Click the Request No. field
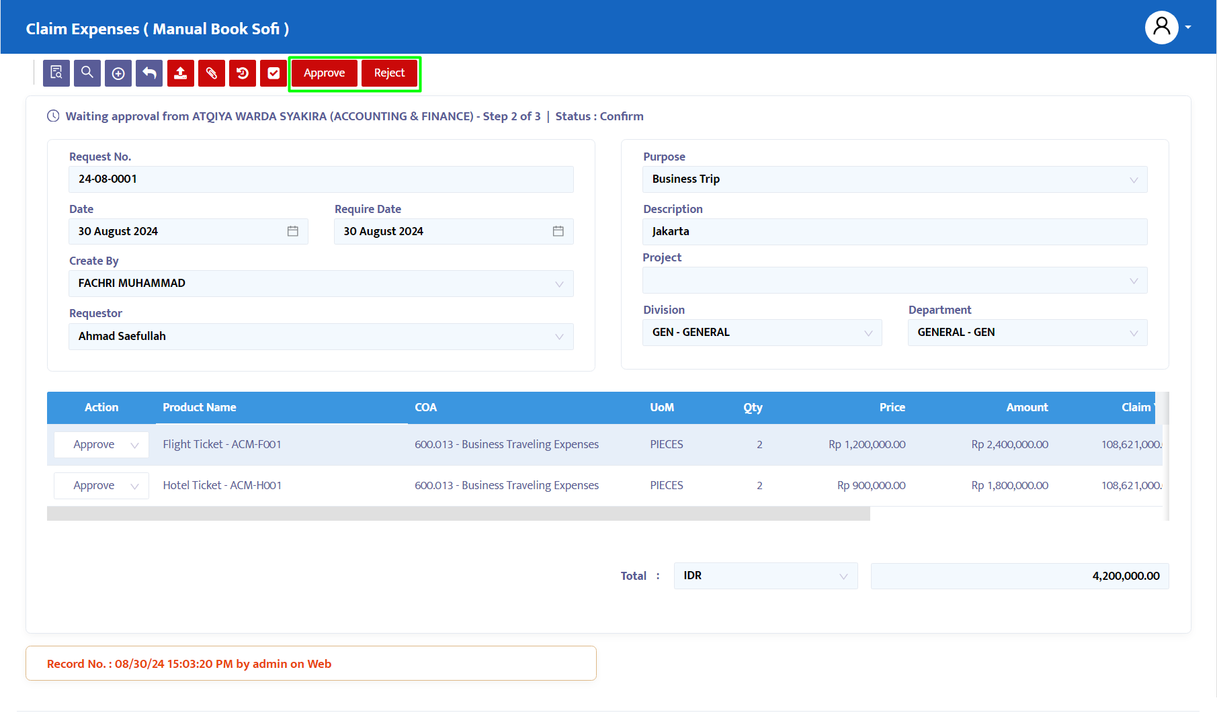The image size is (1217, 725). click(321, 179)
